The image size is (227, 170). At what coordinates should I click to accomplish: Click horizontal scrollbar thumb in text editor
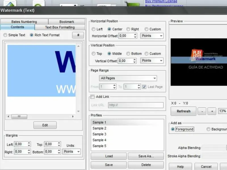tap(19, 116)
